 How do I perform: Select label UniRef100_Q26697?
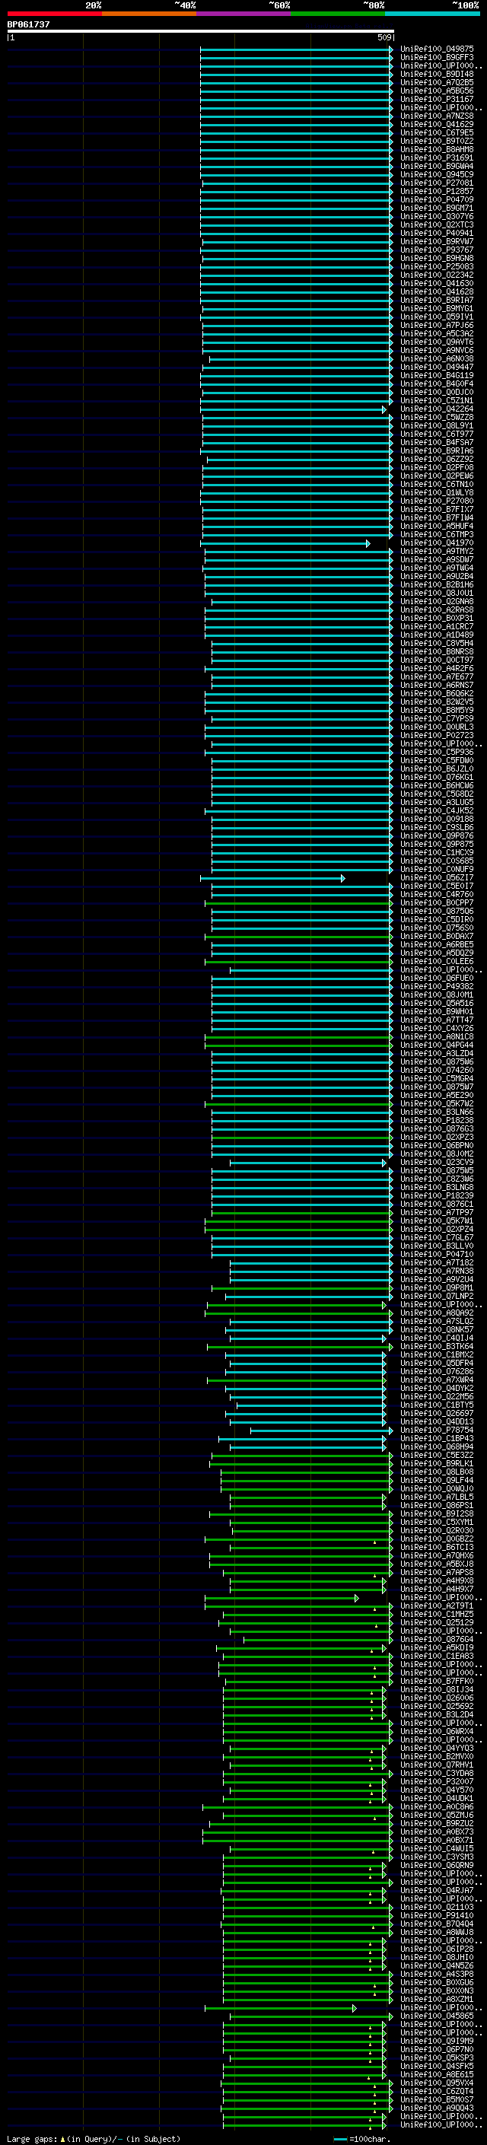[437, 1413]
